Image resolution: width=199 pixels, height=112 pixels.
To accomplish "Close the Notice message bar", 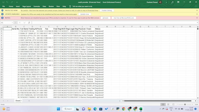I will click(197, 18).
